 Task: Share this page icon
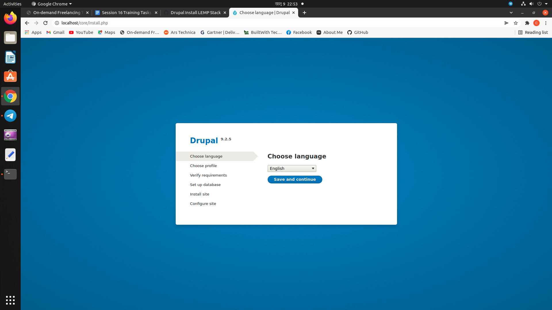pos(507,23)
